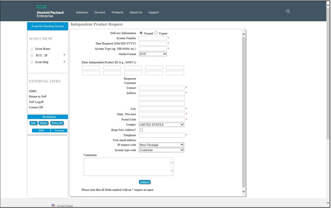The image size is (331, 209).
Task: Select the Normal delivery radio button
Action: pos(141,33)
